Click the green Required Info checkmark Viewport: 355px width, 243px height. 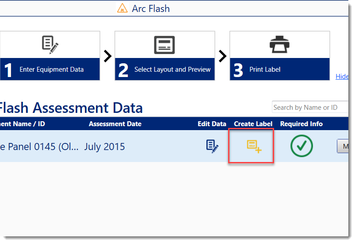(x=302, y=146)
